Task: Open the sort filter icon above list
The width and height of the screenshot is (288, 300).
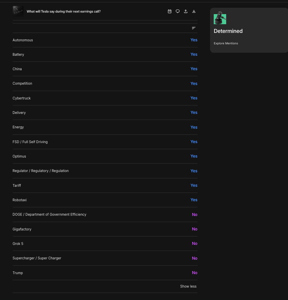Action: pos(194,28)
